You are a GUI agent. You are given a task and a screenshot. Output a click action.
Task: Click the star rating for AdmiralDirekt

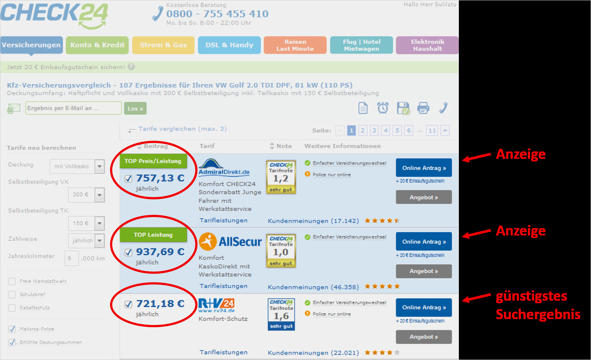pos(382,221)
